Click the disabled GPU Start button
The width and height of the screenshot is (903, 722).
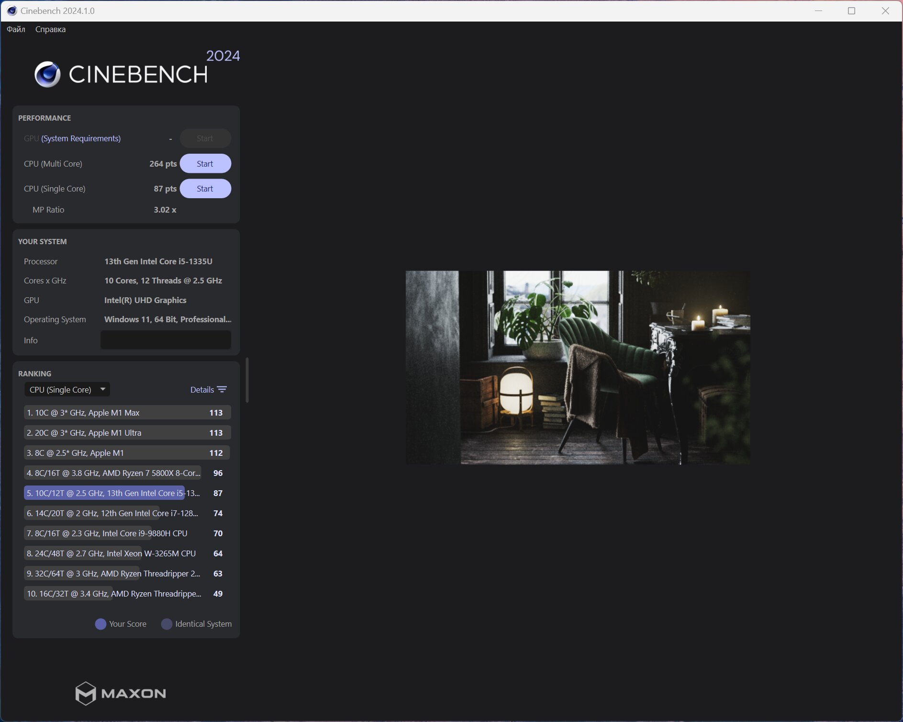tap(205, 138)
